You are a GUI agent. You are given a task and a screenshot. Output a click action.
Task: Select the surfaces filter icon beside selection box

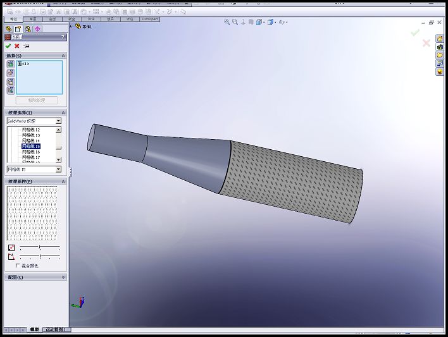pos(11,73)
